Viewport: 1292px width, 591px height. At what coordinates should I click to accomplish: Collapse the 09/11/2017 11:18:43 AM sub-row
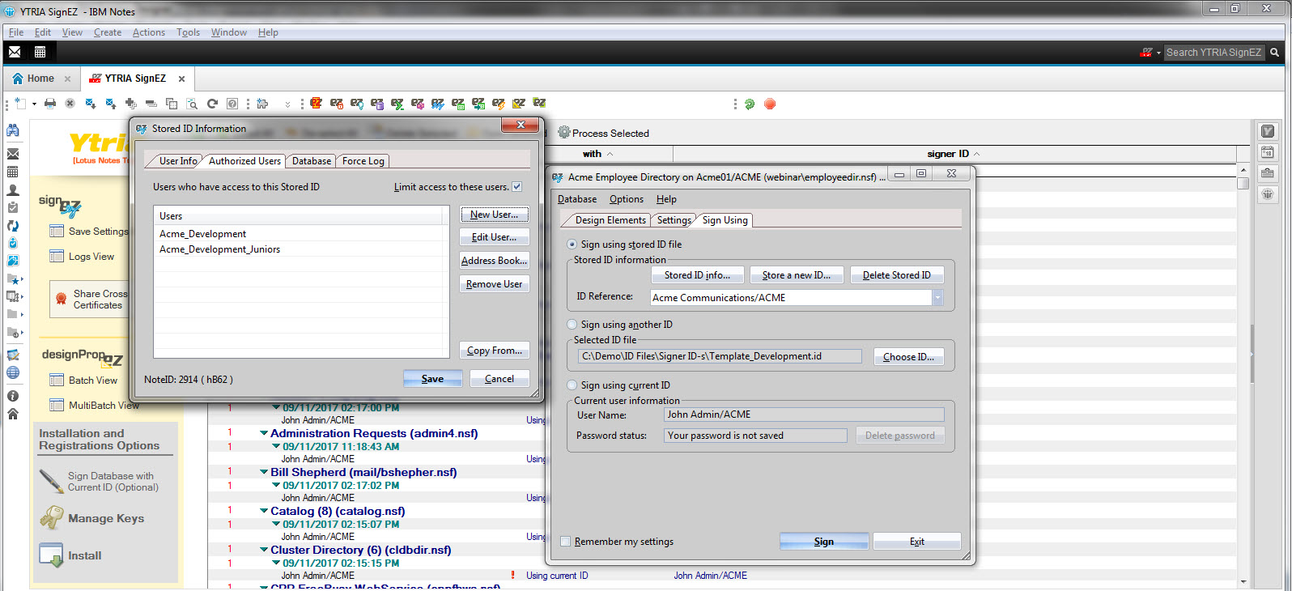(x=276, y=446)
